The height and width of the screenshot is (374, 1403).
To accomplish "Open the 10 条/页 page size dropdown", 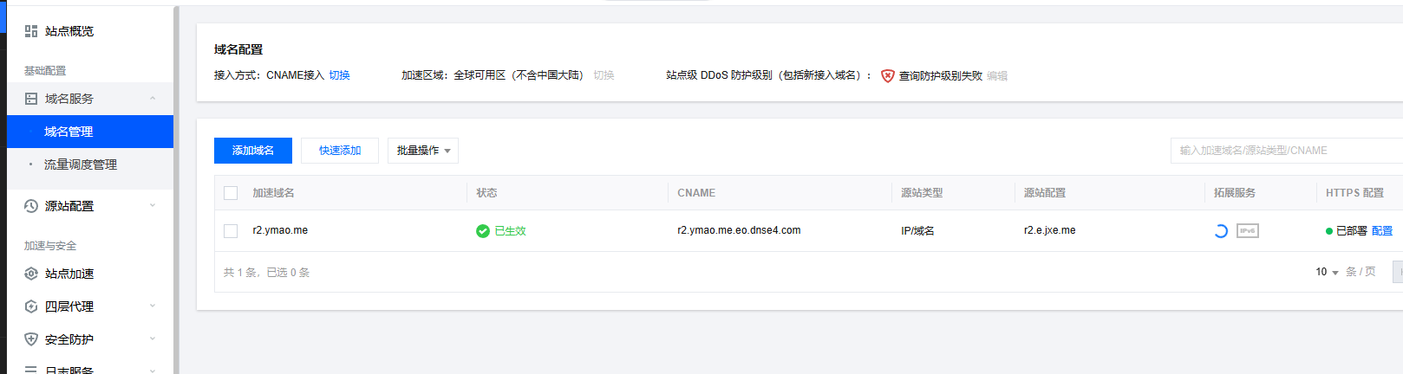I will point(1327,272).
